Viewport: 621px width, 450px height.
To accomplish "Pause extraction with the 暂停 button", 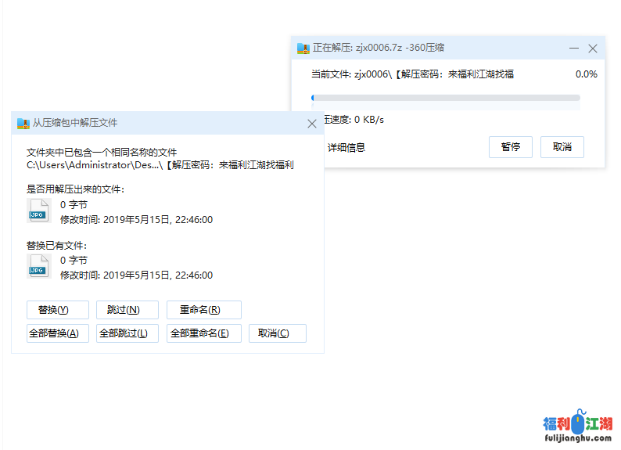I will coord(511,147).
